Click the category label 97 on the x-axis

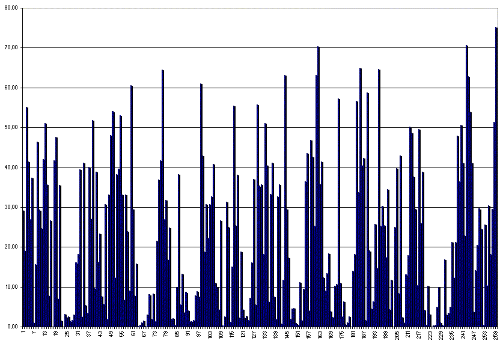tap(199, 333)
